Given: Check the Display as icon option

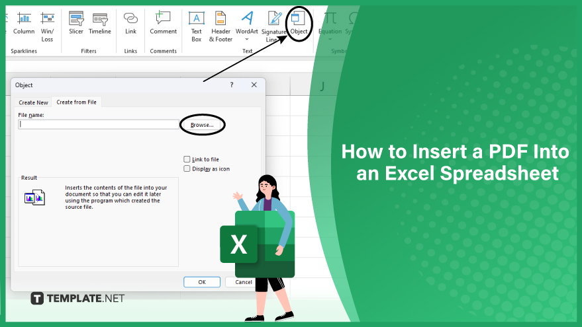Looking at the screenshot, I should pos(187,169).
